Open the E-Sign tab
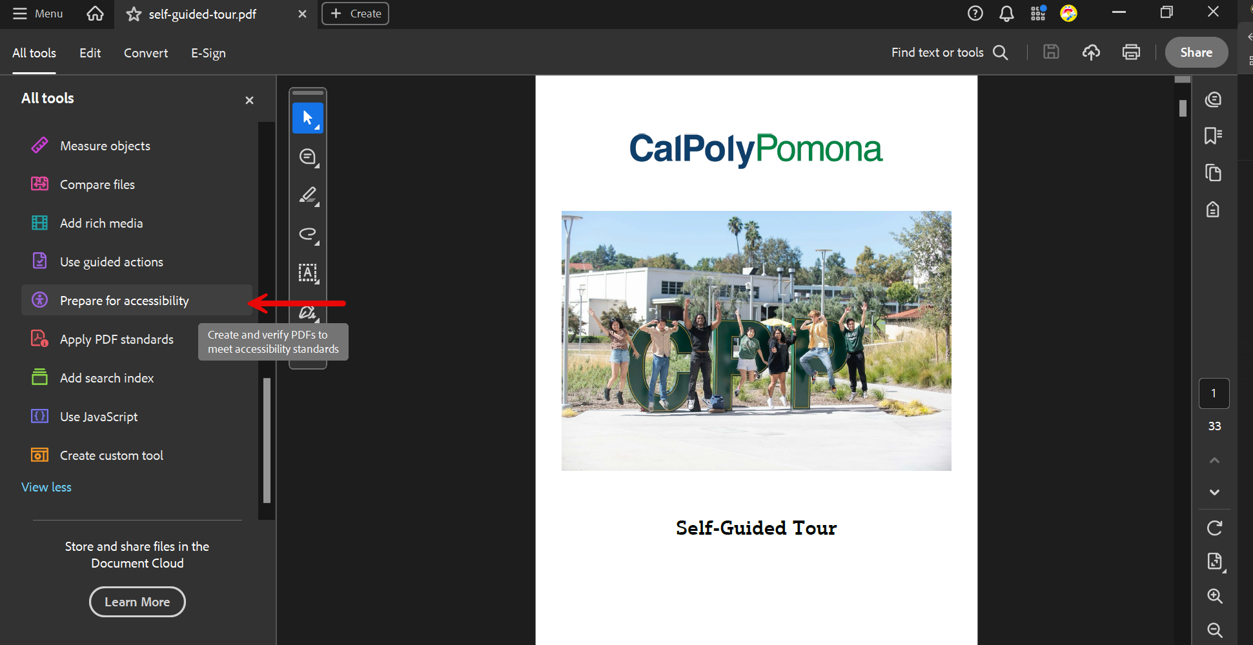This screenshot has height=645, width=1253. click(x=208, y=53)
